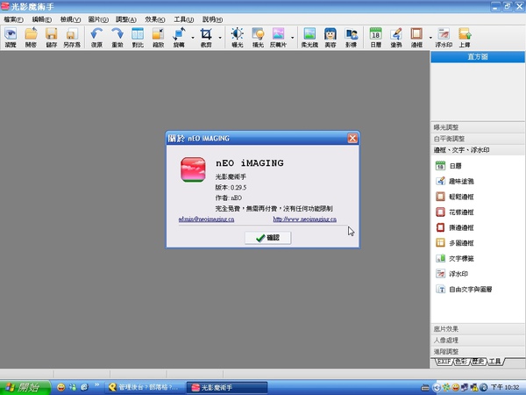Click the 對比 (Compare) toolbar icon
The height and width of the screenshot is (395, 526).
pyautogui.click(x=138, y=37)
